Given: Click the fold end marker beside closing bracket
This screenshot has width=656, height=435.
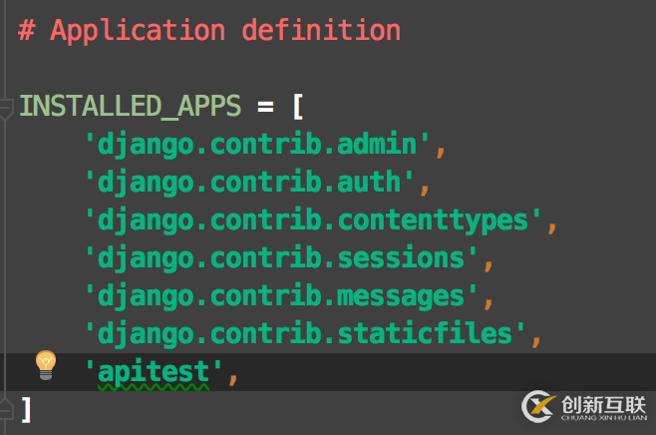Looking at the screenshot, I should (x=5, y=408).
